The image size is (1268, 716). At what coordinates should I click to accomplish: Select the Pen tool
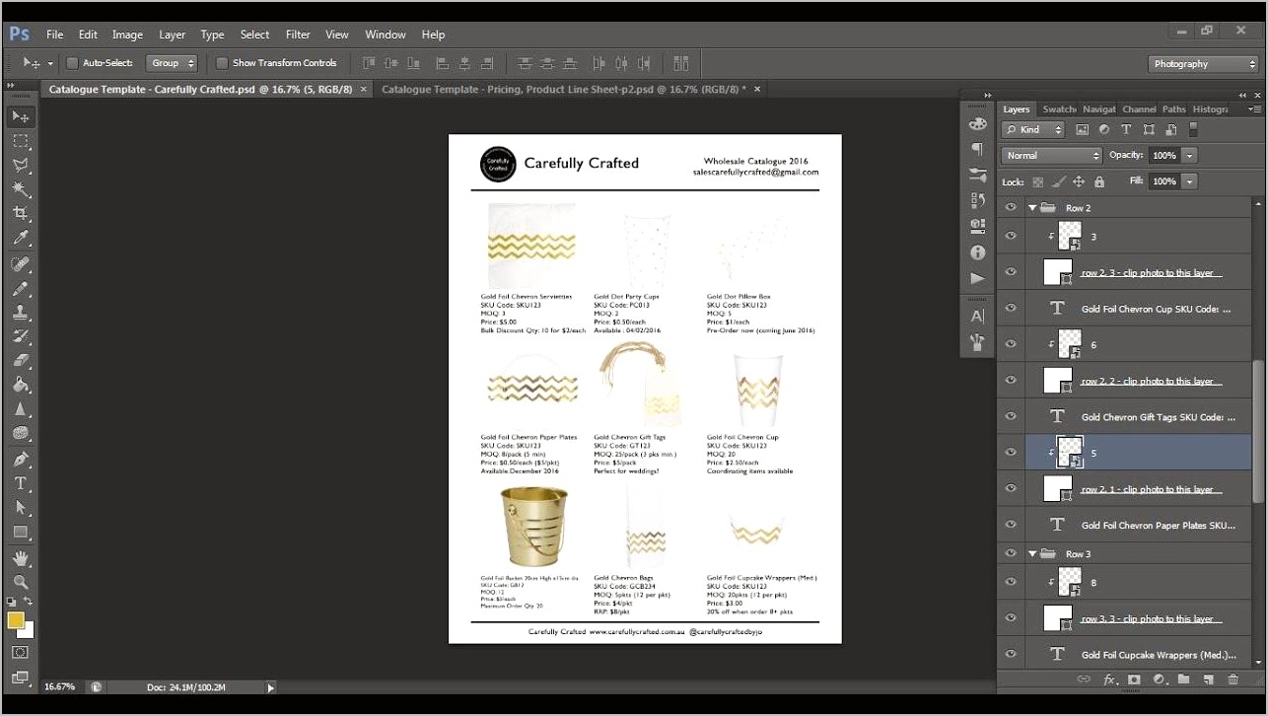[21, 459]
